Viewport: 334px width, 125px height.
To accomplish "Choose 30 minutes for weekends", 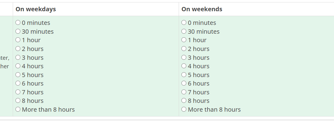I will coord(184,31).
